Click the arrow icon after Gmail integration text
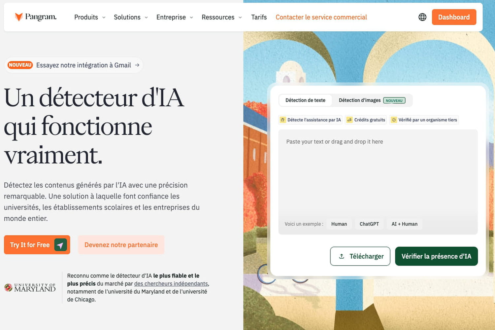The height and width of the screenshot is (330, 495). point(137,65)
